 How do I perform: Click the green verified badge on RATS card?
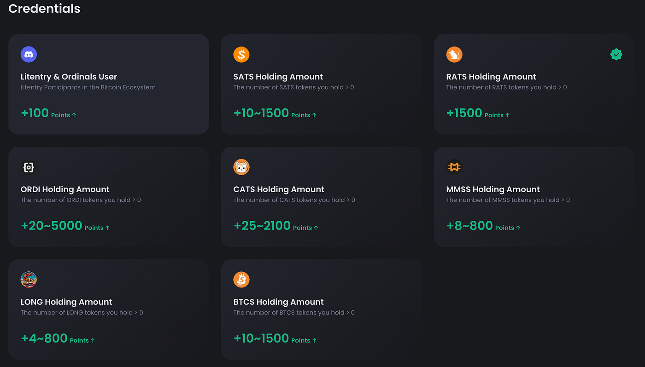[x=616, y=55]
